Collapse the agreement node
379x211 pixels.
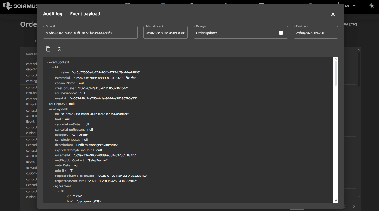(x=53, y=186)
